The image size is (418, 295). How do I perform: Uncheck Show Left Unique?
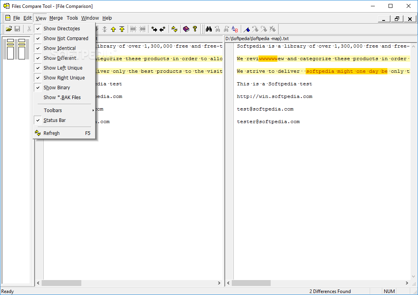click(64, 68)
